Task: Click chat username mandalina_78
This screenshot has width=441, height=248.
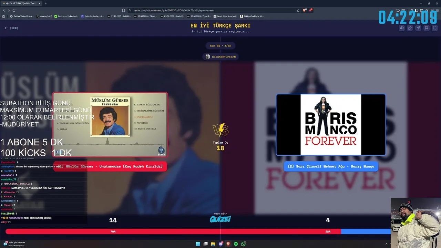Action: coord(9,179)
